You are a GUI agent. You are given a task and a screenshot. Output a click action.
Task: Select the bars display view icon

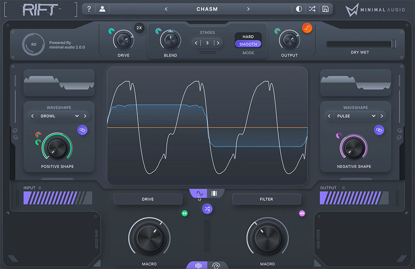214,193
